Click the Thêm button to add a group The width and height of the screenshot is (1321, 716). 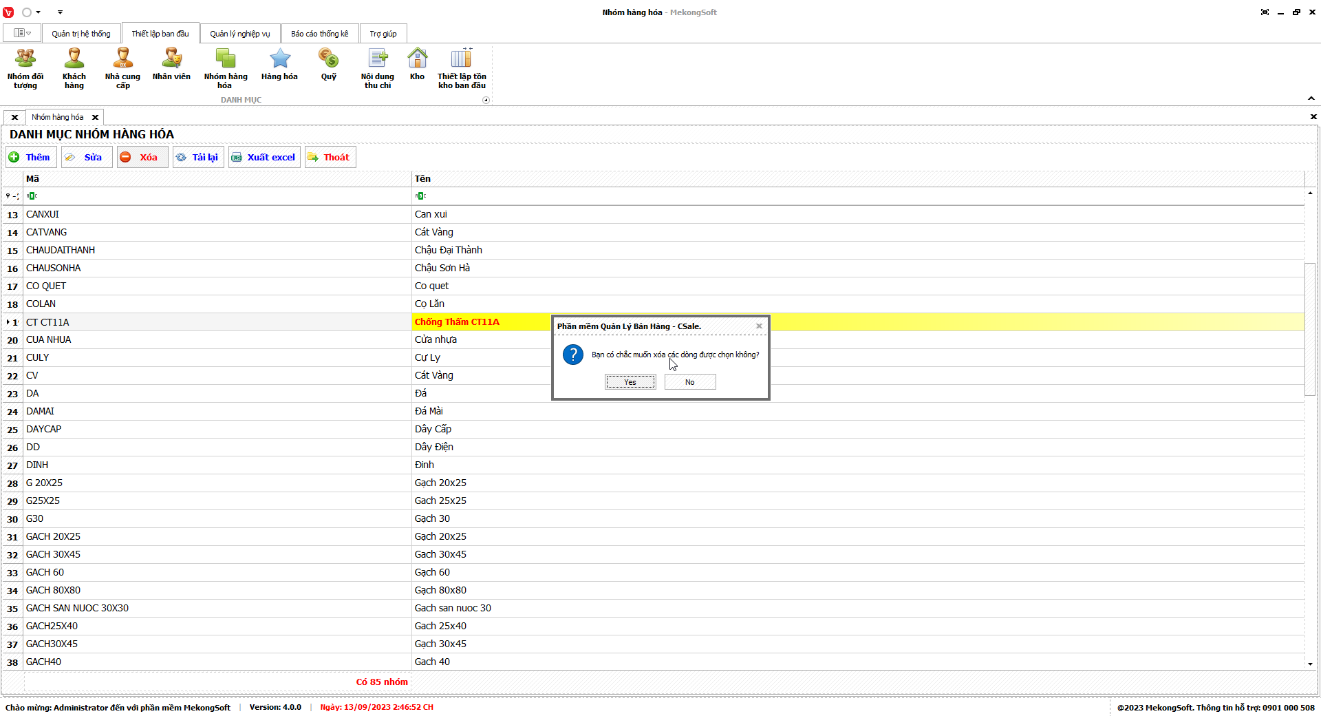click(x=31, y=157)
